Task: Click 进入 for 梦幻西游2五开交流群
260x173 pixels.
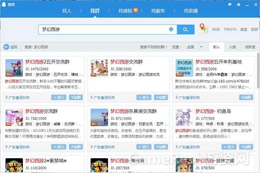Action: 58,97
